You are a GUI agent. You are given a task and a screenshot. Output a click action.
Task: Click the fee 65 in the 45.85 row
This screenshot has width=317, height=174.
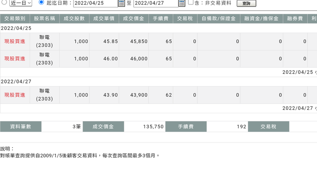click(169, 41)
